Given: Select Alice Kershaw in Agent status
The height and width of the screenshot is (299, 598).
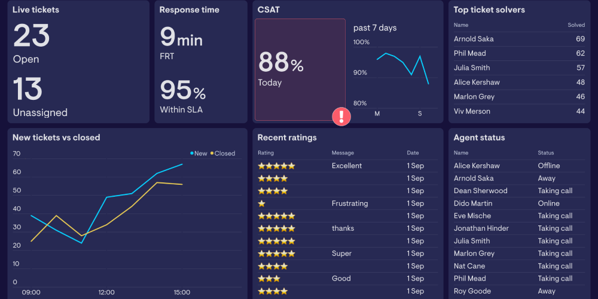Looking at the screenshot, I should pos(477,166).
